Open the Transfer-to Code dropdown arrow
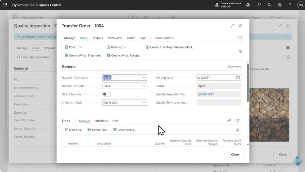The width and height of the screenshot is (305, 172). click(x=144, y=86)
